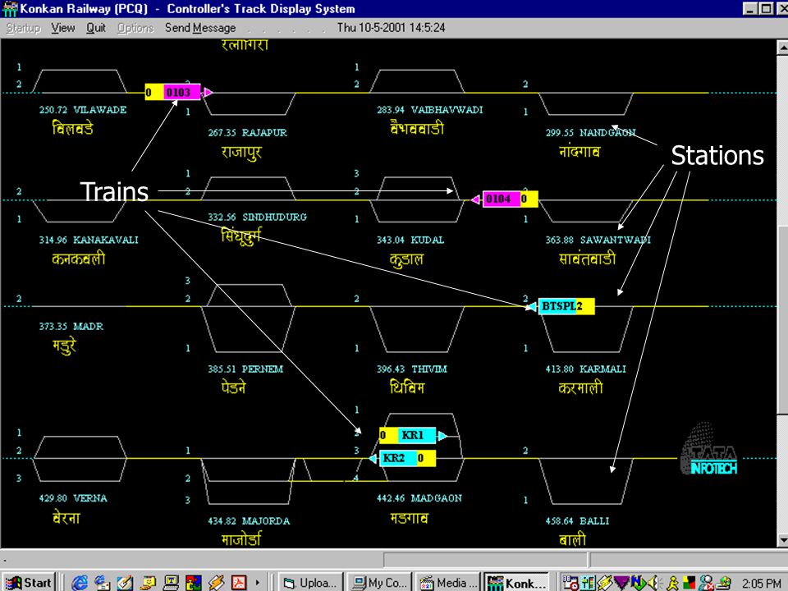This screenshot has height=591, width=788.
Task: Click the yellow smiley quick launch icon
Action: coord(149,583)
